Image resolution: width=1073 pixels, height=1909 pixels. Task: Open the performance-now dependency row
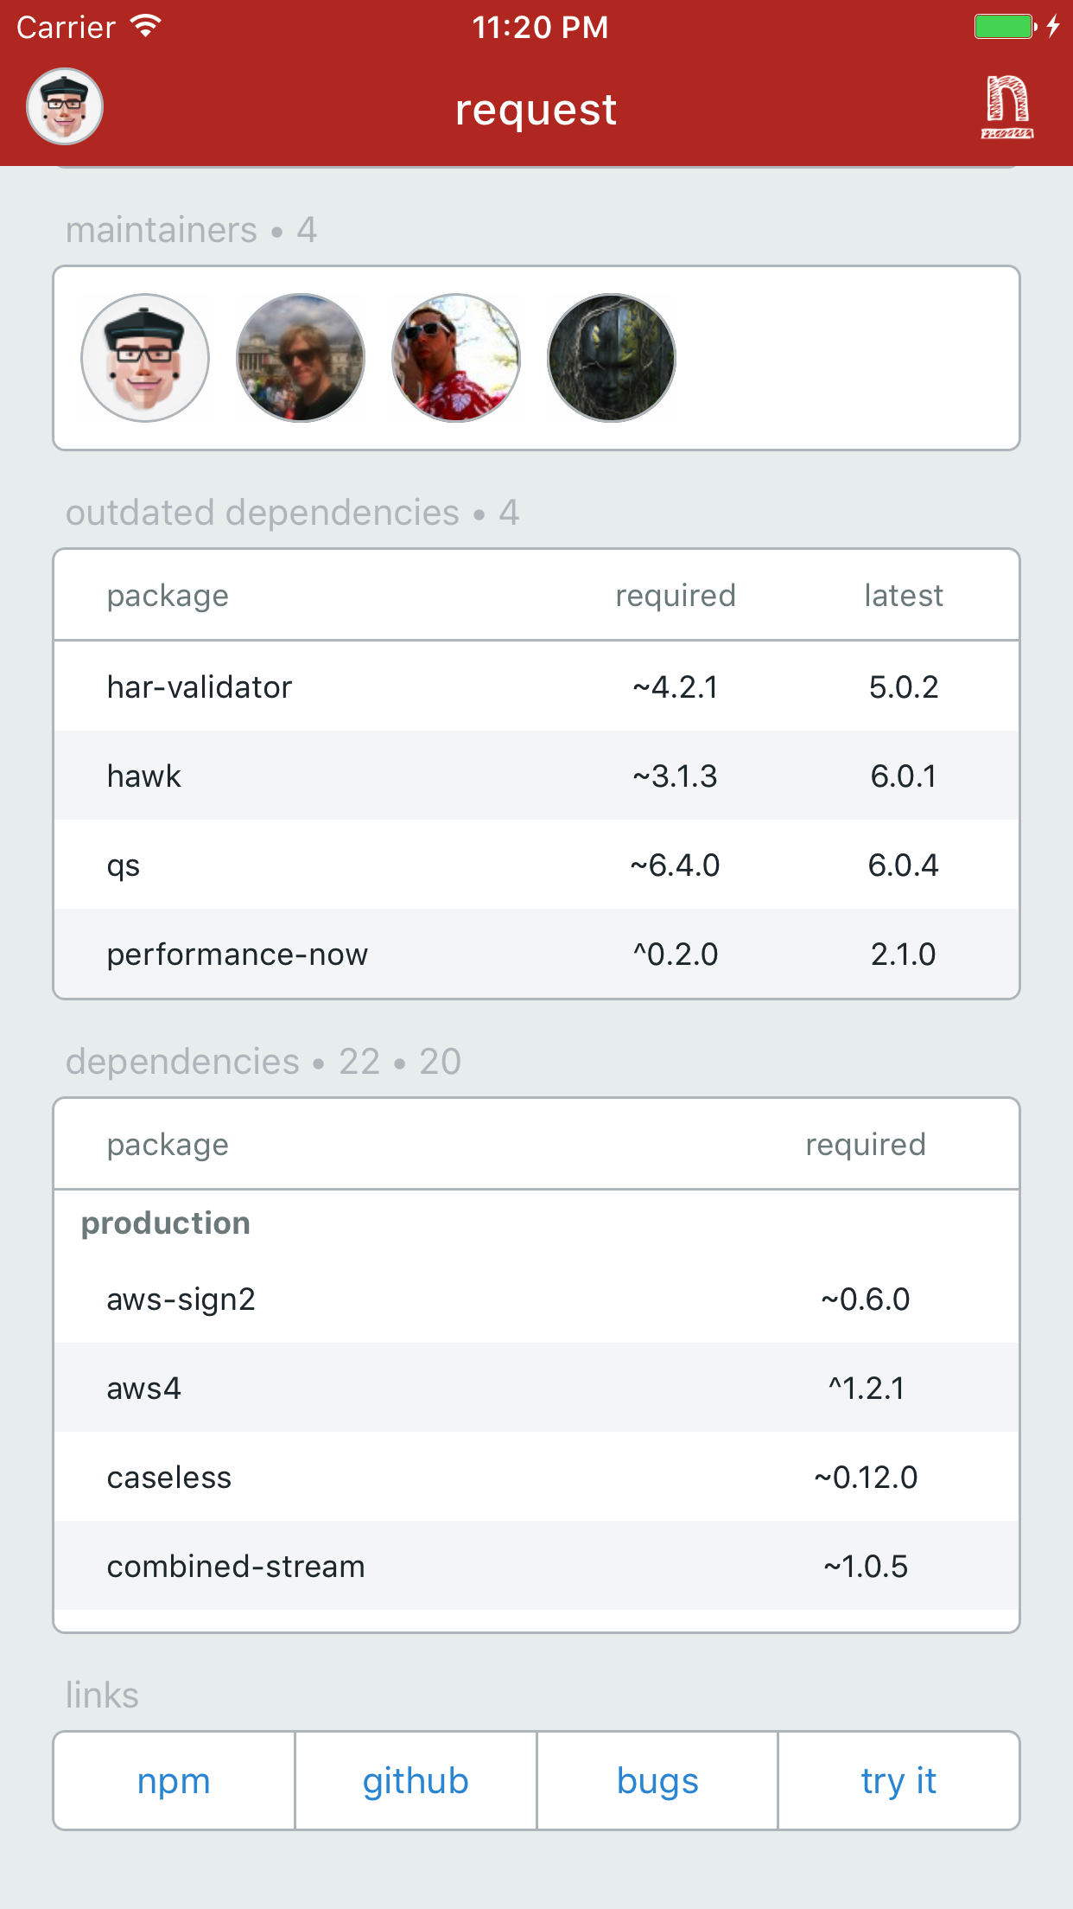pos(536,954)
